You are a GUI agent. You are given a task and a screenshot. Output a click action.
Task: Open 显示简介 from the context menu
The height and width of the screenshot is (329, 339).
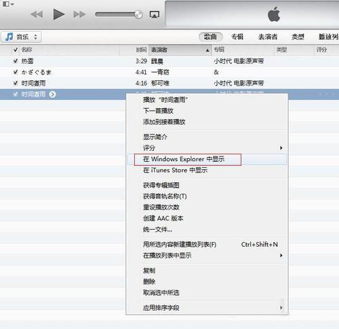tap(207, 137)
